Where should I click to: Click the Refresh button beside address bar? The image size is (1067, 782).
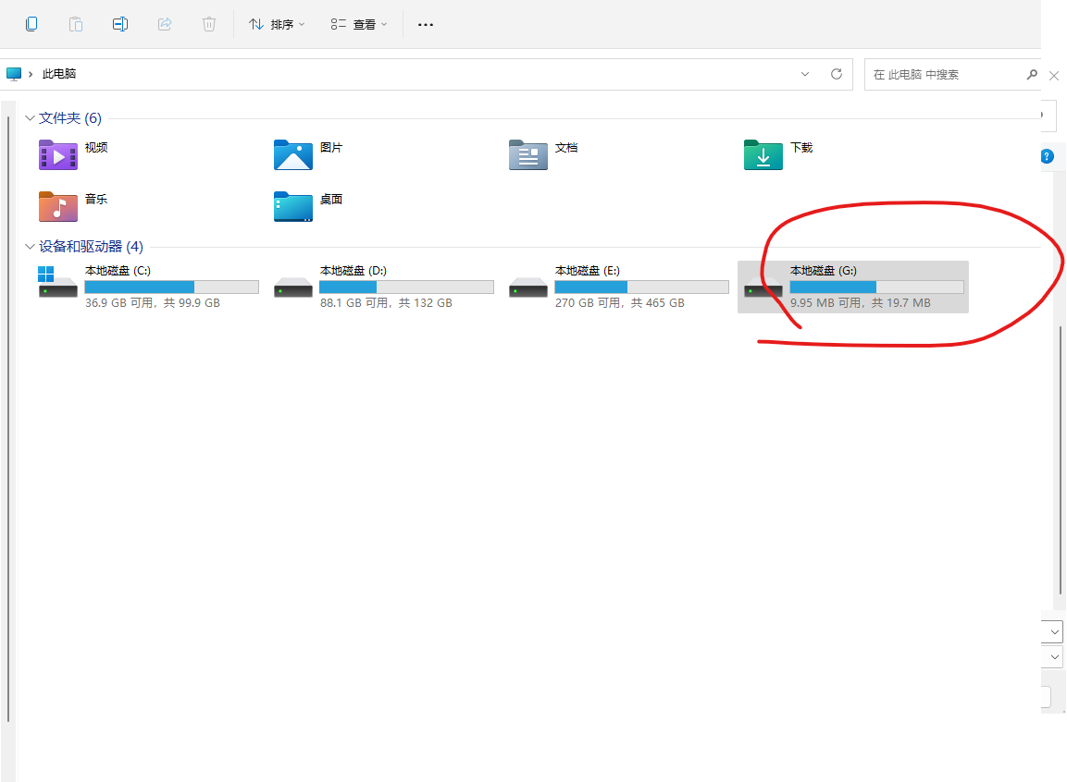coord(837,74)
